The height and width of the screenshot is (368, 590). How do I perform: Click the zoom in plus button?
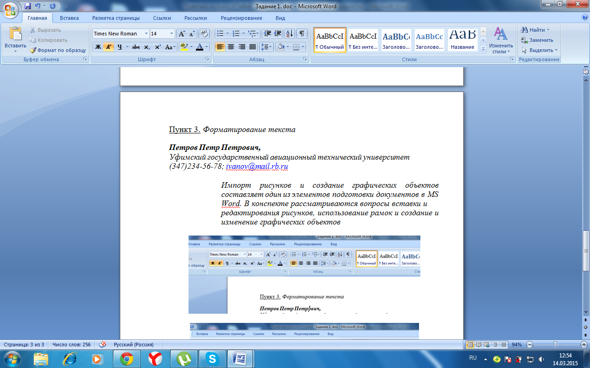click(x=584, y=345)
